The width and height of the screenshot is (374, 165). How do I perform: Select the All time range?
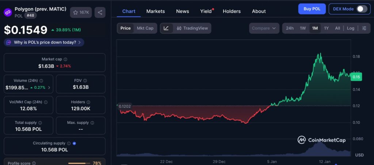pos(337,28)
